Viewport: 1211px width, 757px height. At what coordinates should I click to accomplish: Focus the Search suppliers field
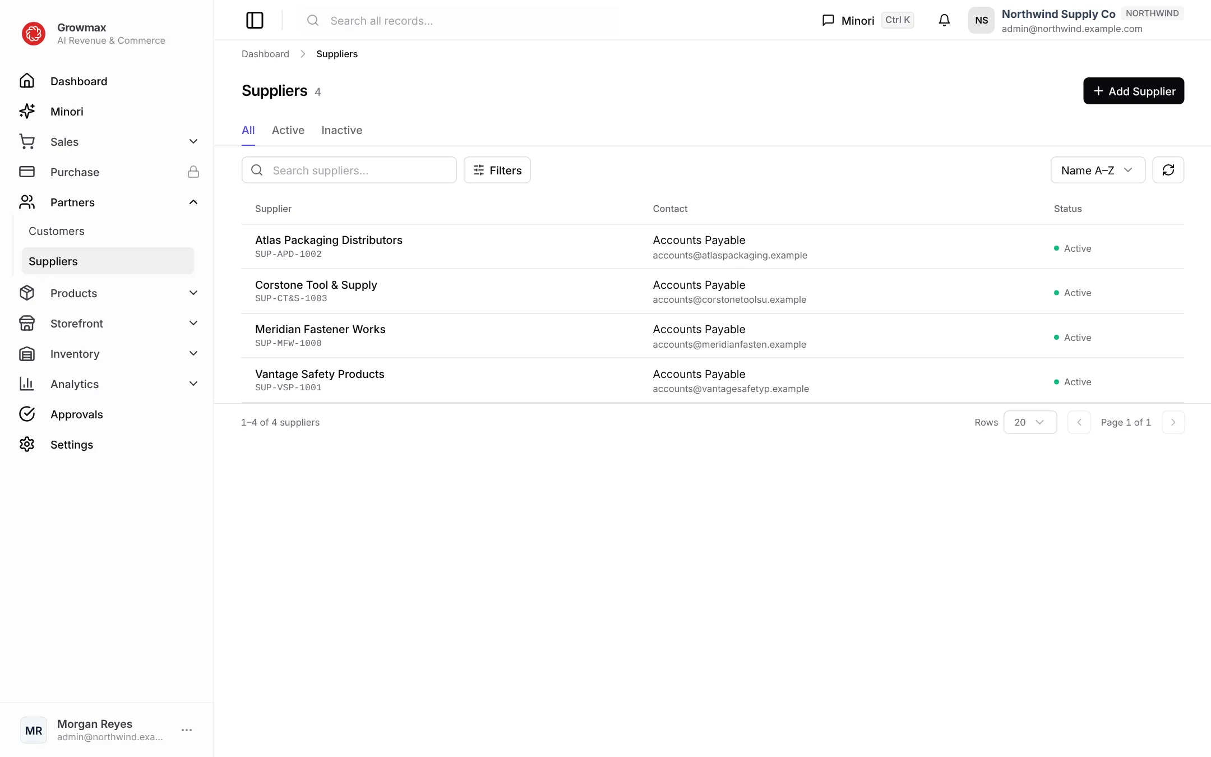(349, 170)
